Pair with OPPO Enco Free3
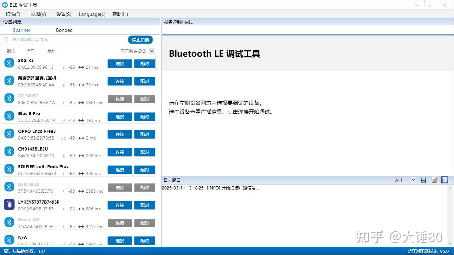454x255 pixels. tap(145, 134)
